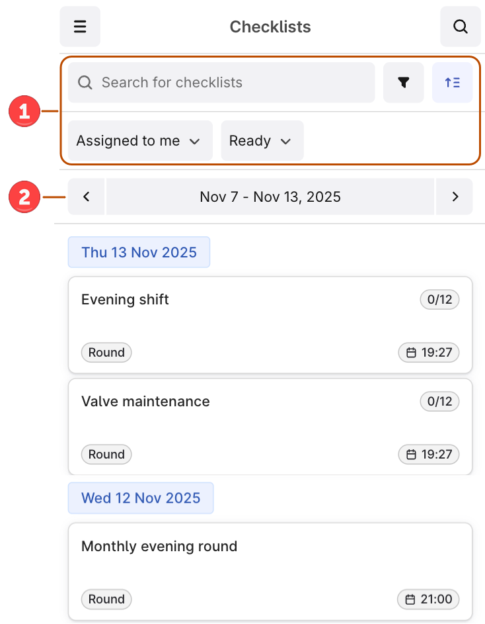Click the Round tag on Valve maintenance
This screenshot has width=485, height=624.
106,455
